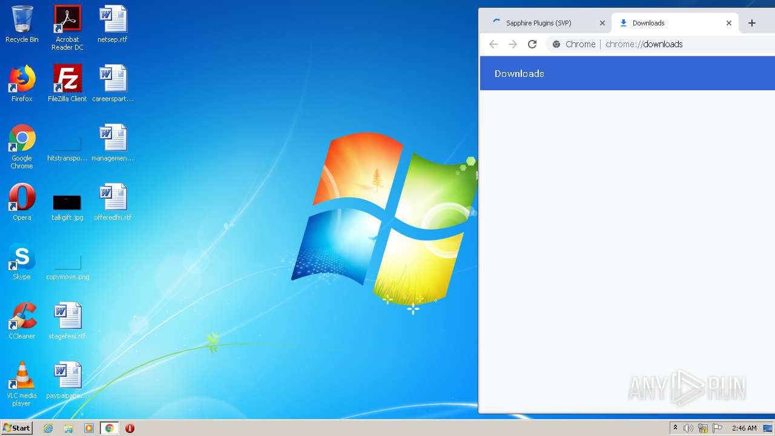Open Action Center flag icon
This screenshot has height=436, width=775.
[x=717, y=428]
